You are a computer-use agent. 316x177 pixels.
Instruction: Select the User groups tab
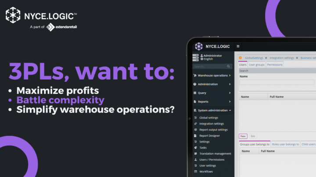(x=257, y=65)
